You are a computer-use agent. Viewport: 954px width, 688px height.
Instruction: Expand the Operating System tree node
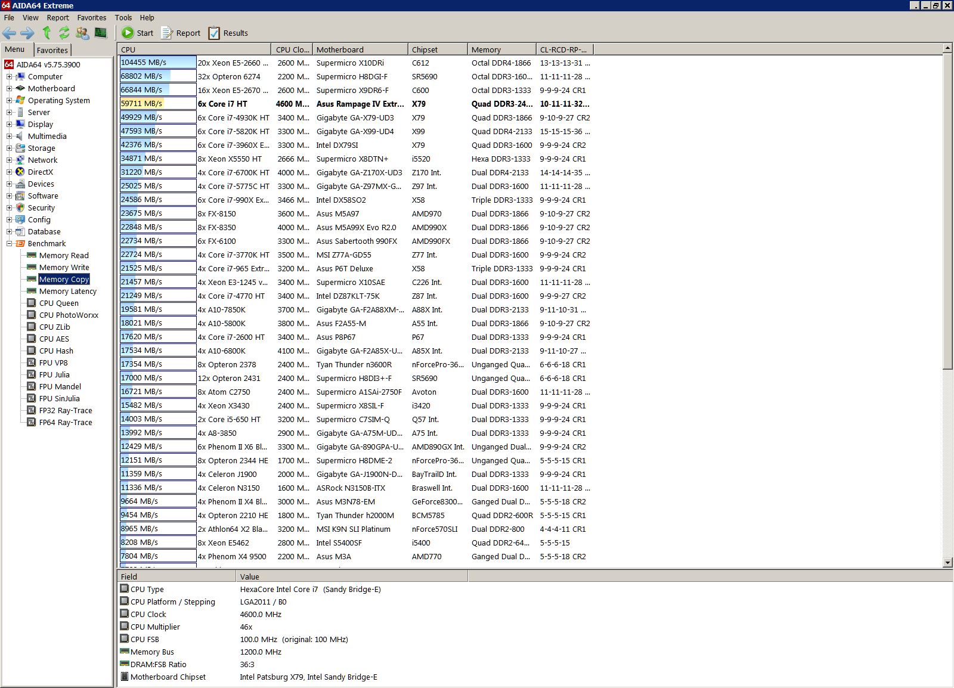(x=9, y=100)
